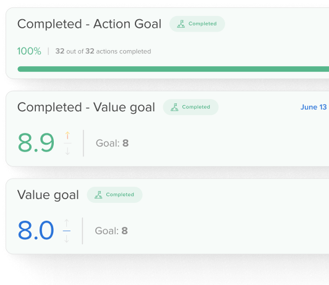Click the blue dash indicator beside 8.0
The width and height of the screenshot is (329, 285).
tap(67, 231)
